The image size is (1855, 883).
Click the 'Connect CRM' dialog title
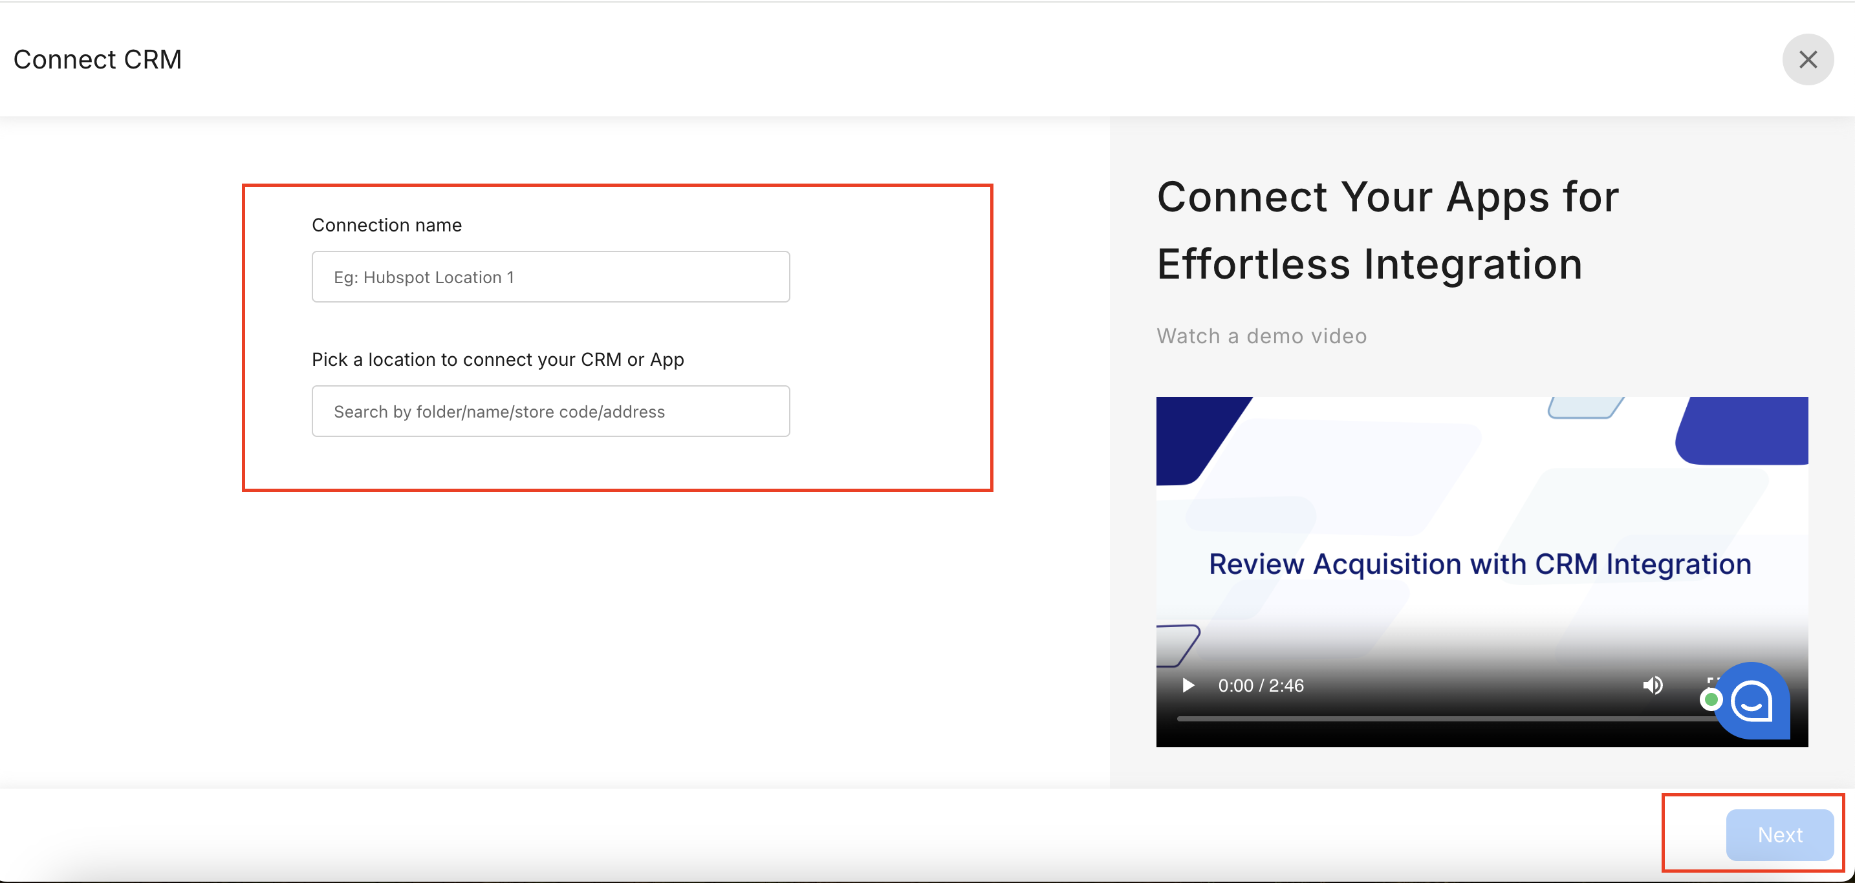[x=97, y=59]
